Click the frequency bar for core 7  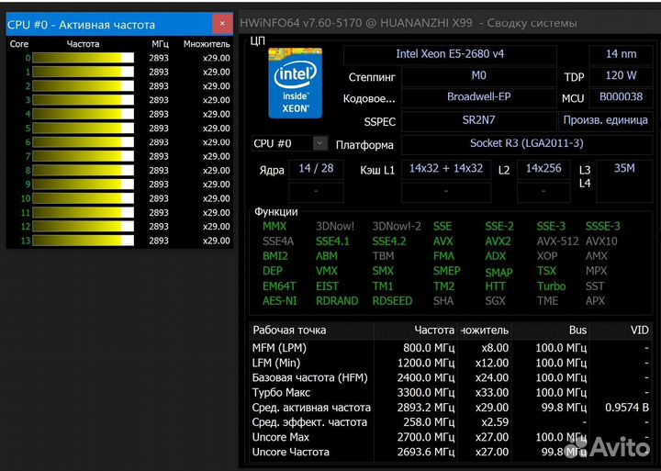tap(83, 156)
